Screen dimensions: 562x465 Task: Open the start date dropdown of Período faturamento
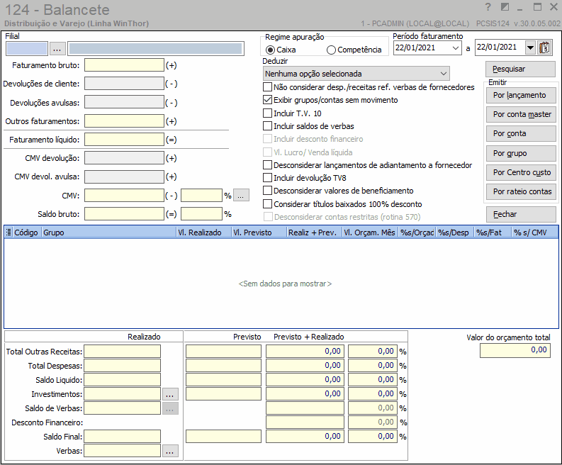click(x=456, y=47)
